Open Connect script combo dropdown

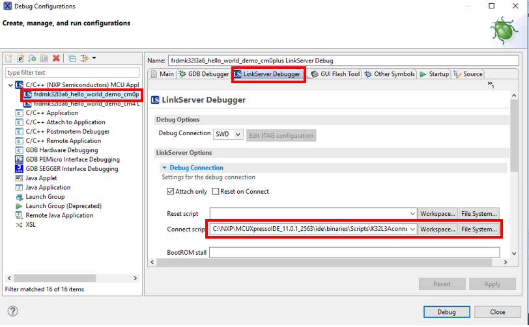(x=412, y=229)
